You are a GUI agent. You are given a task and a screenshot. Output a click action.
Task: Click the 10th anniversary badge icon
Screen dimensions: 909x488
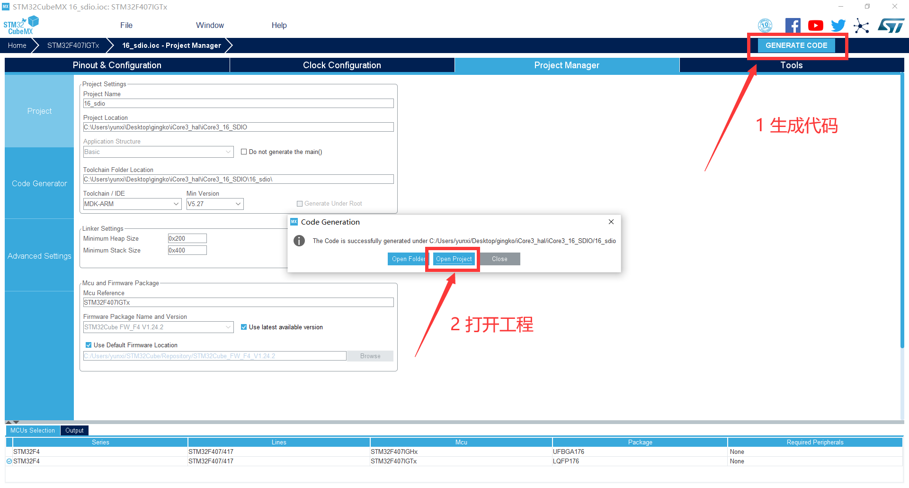point(765,26)
